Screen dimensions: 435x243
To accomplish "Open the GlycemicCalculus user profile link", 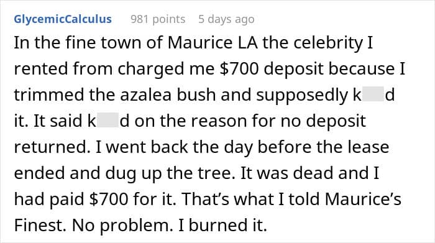I will tap(63, 19).
